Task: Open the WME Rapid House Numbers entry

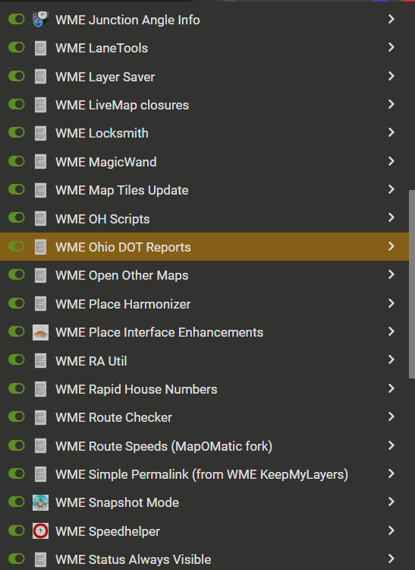Action: click(204, 389)
